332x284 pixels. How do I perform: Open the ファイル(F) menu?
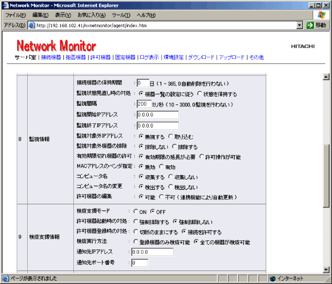point(16,15)
